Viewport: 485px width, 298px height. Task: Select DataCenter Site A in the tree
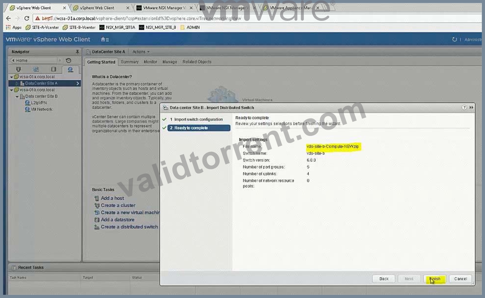point(41,83)
